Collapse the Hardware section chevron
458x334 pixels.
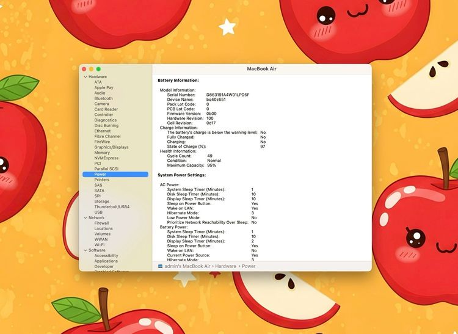85,77
